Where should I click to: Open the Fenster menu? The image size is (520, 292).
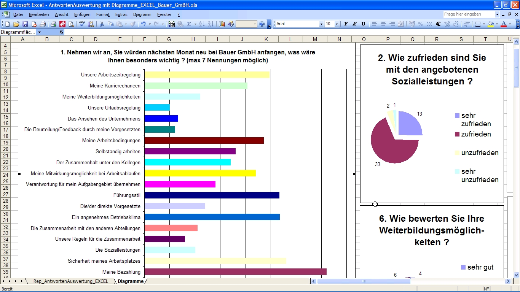(164, 14)
